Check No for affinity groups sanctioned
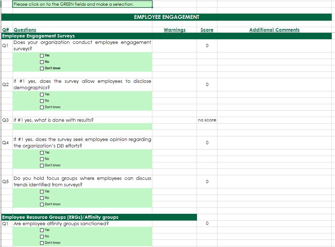This screenshot has width=335, height=247. (42, 237)
